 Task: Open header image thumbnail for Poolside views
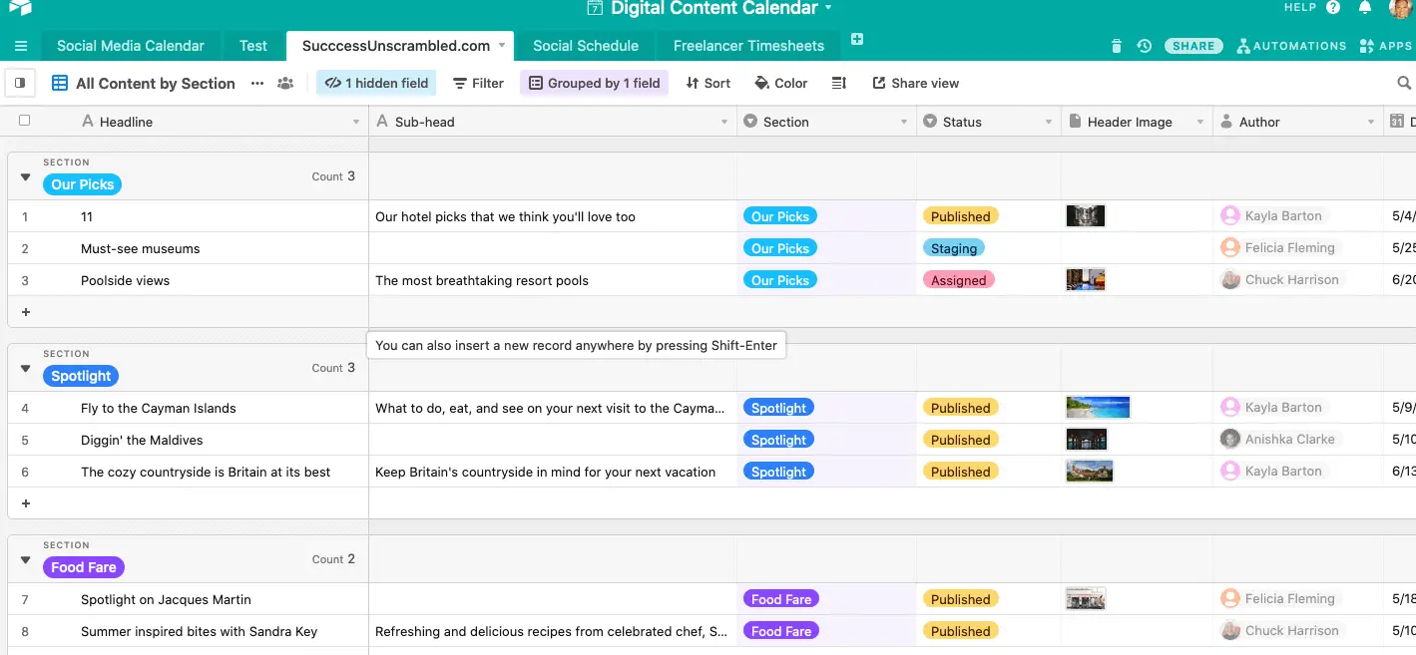tap(1086, 280)
